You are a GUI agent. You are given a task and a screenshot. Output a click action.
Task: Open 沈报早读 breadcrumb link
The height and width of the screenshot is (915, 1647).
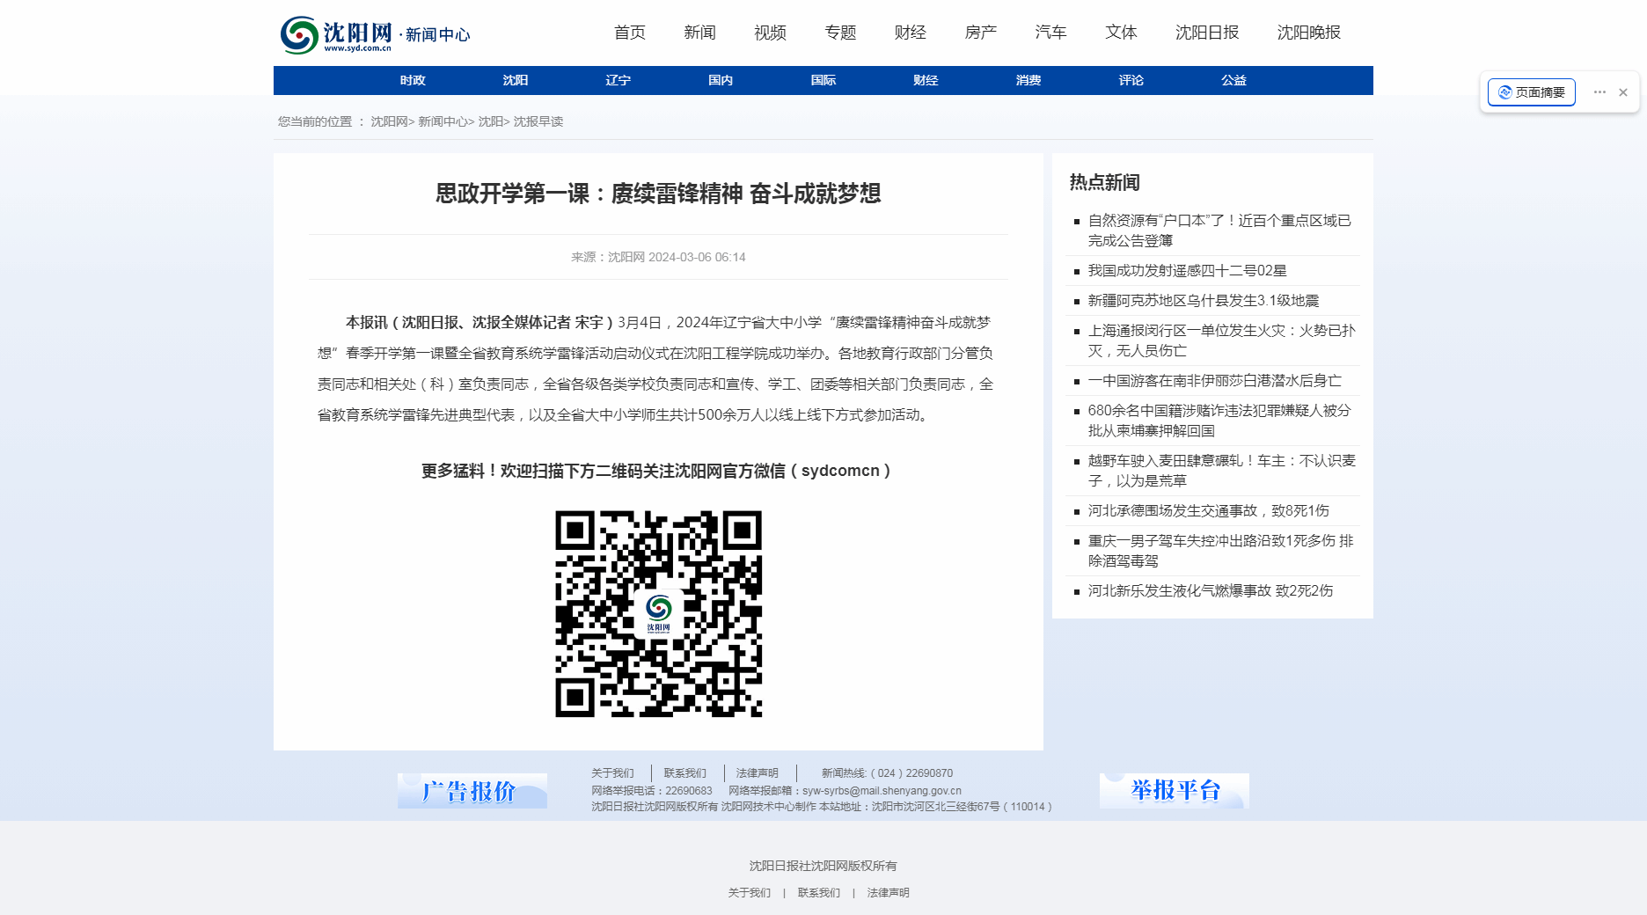pos(538,121)
